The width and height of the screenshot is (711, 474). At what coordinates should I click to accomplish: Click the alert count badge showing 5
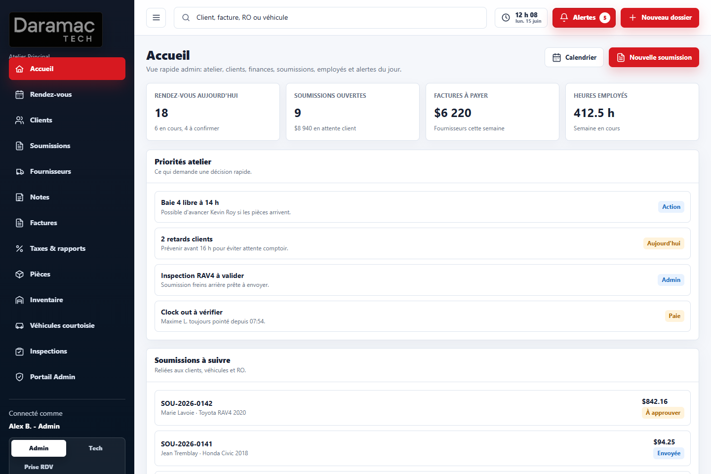tap(605, 18)
